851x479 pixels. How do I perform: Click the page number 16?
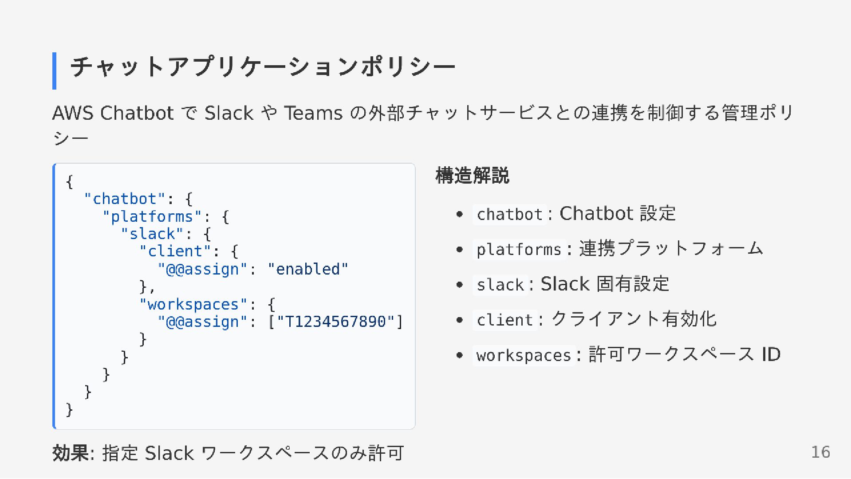click(820, 452)
